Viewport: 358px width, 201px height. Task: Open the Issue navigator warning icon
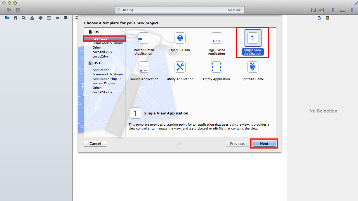tap(32, 18)
